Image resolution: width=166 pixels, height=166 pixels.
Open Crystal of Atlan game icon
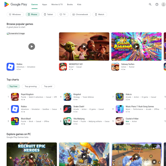tap(120, 121)
